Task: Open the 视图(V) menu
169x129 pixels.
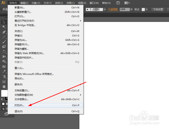Action: coord(82,3)
